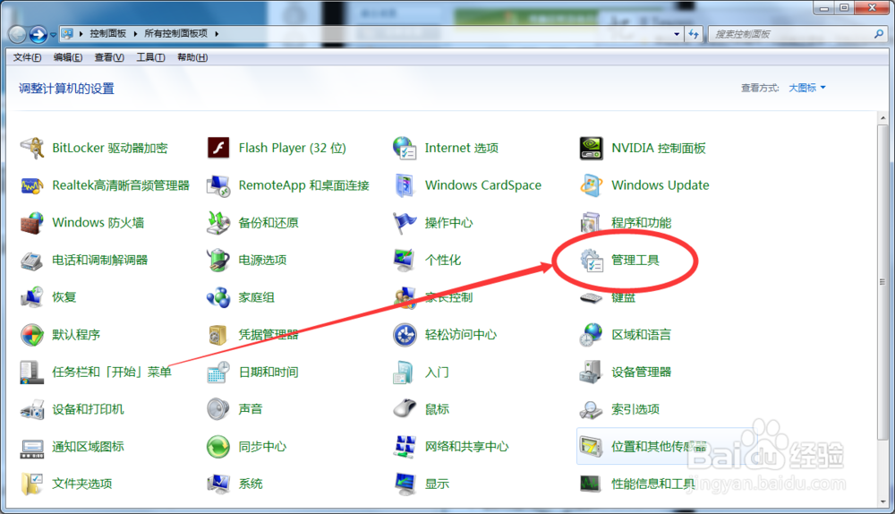The image size is (895, 514).
Task: Open 同步中心 green icon
Action: 218,447
